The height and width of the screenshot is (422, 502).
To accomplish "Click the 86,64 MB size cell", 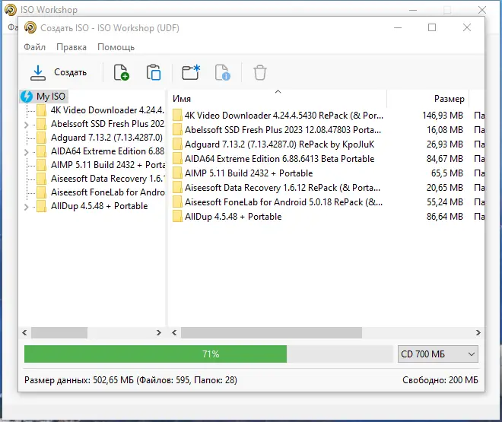I will click(x=445, y=217).
